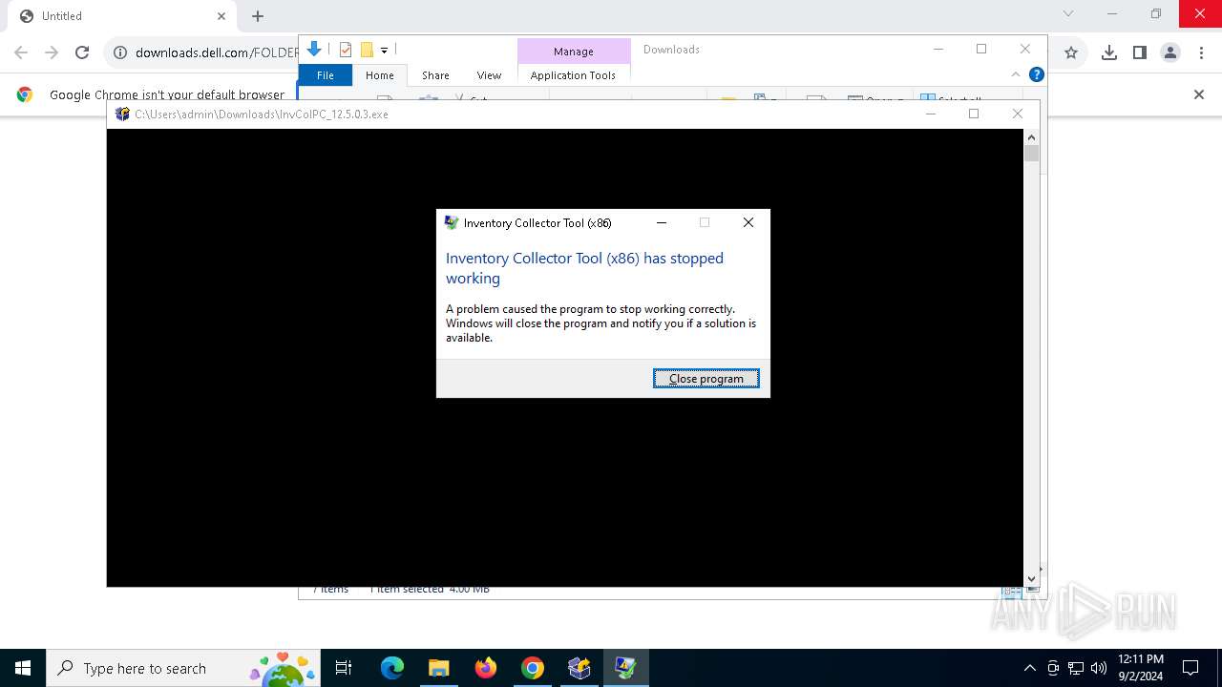The image size is (1222, 687).
Task: Open Task View on taskbar
Action: (x=344, y=668)
